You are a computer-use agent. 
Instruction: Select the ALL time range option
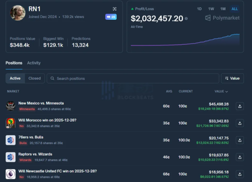click(x=234, y=9)
